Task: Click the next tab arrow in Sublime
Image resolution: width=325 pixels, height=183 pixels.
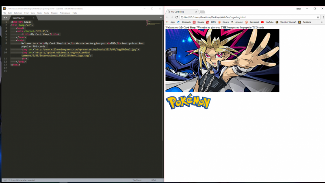Action: (x=6, y=17)
